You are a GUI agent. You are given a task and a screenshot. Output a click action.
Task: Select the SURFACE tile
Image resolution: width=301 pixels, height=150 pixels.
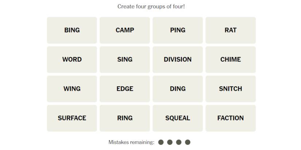click(x=72, y=118)
